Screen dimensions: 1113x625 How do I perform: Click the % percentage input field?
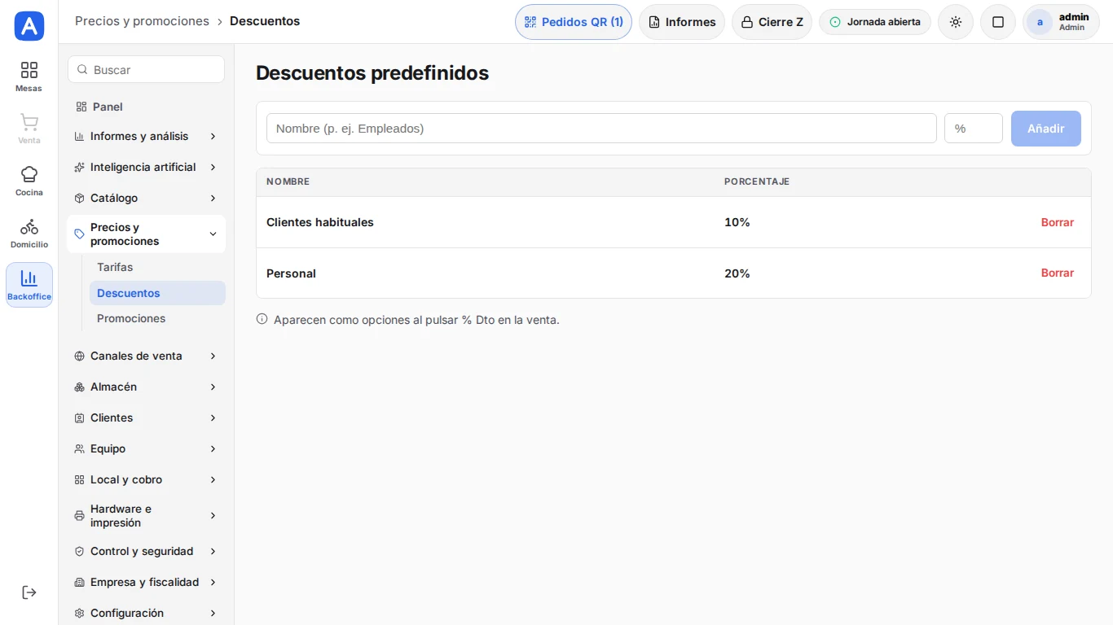974,129
